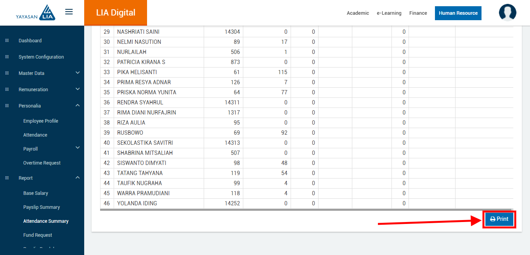Select the Human Resource button

458,13
